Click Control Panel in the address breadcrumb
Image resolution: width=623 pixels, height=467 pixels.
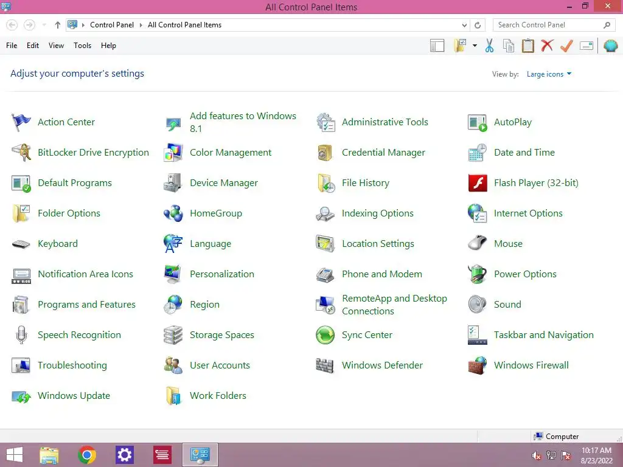pos(112,25)
